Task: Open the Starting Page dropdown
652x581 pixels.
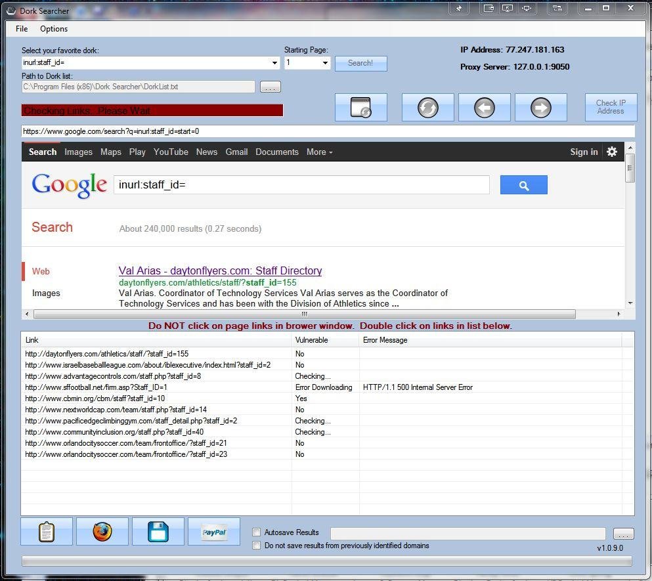Action: (324, 63)
